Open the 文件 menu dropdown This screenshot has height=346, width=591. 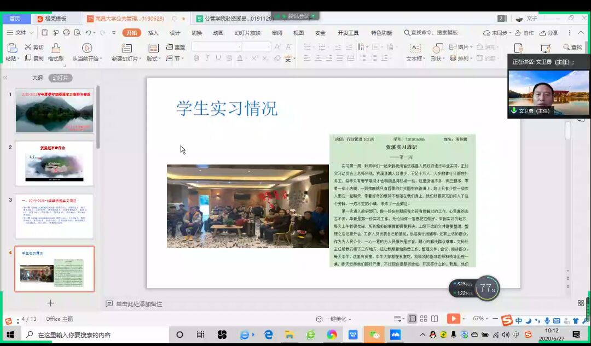pos(20,33)
